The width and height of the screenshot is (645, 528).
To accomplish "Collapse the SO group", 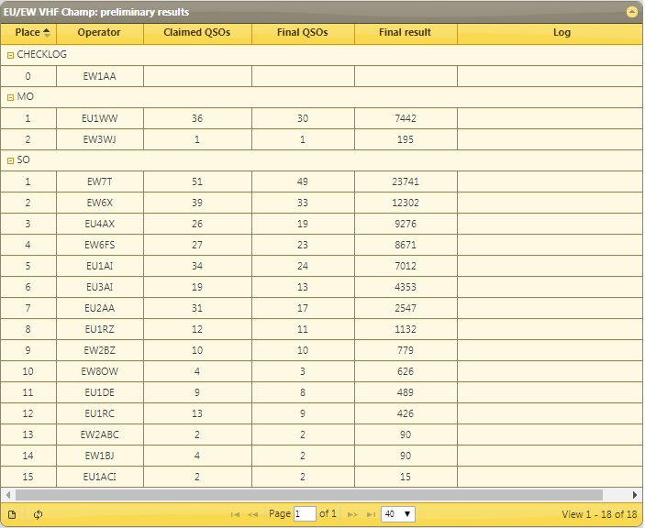I will [10, 160].
